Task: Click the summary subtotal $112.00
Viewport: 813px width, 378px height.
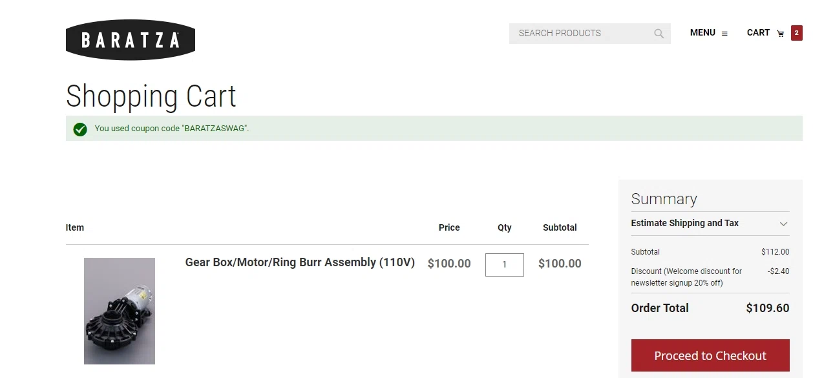Action: tap(776, 252)
